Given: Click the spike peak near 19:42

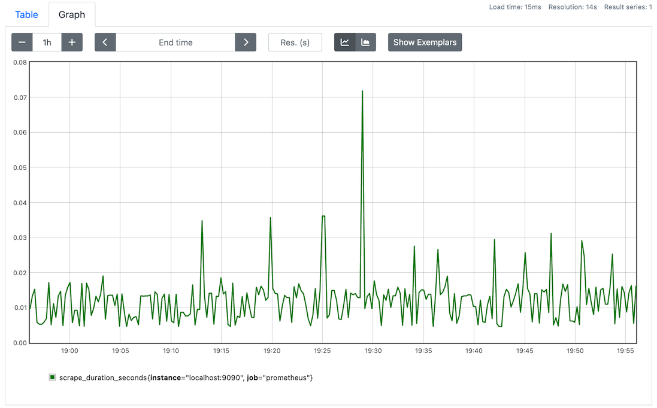Looking at the screenshot, I should pos(495,239).
